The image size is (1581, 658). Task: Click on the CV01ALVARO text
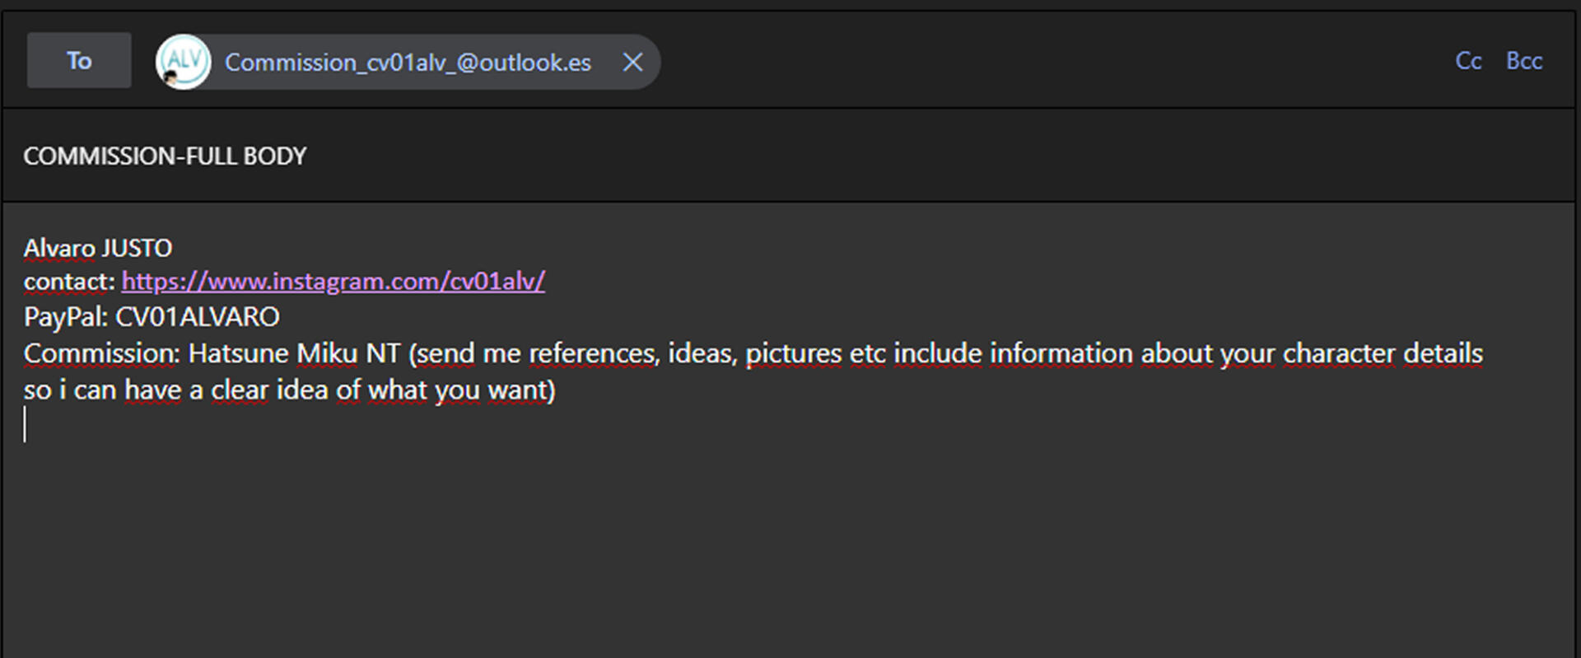pos(197,317)
